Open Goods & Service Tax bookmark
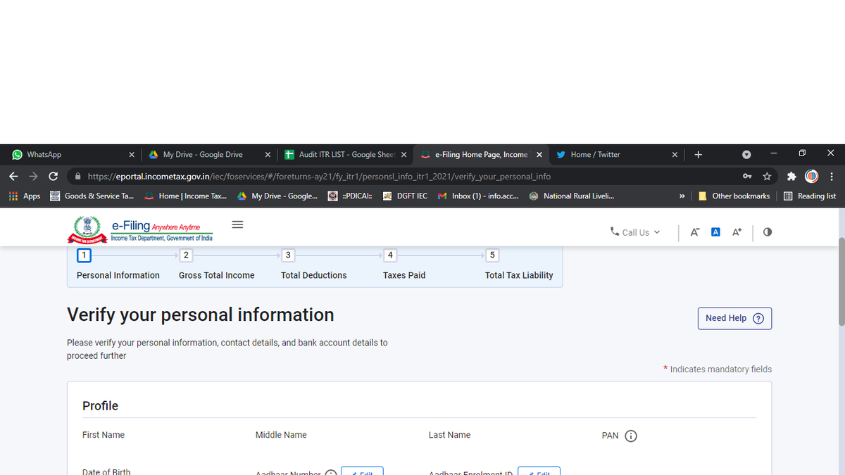This screenshot has width=845, height=475. pyautogui.click(x=92, y=196)
